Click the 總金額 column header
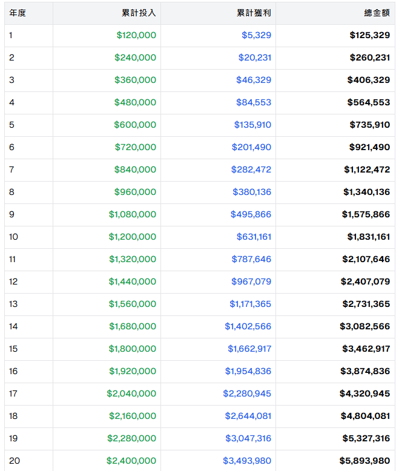 pos(377,13)
